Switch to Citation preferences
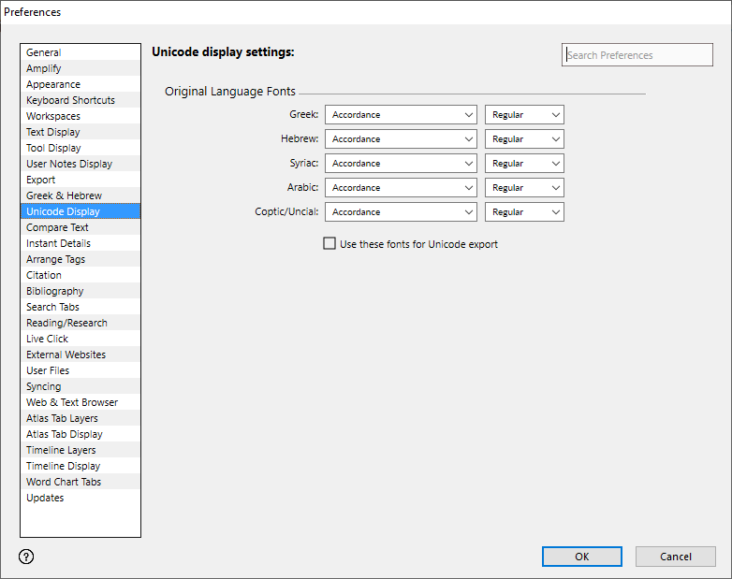The height and width of the screenshot is (579, 732). click(x=44, y=276)
